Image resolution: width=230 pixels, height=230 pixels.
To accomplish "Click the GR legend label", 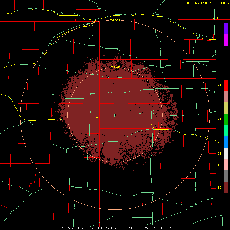I will click(220, 97).
